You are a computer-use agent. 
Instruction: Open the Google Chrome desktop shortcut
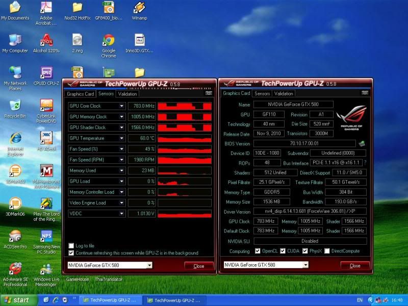(x=108, y=41)
